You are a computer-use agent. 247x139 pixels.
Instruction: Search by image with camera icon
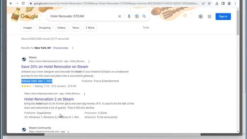(137, 16)
